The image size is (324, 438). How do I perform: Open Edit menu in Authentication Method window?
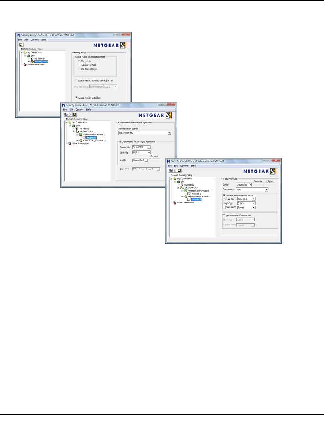tap(71, 110)
